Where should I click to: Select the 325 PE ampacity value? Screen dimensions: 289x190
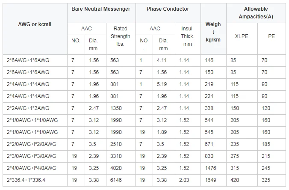(266, 180)
